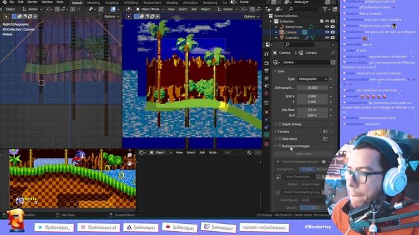This screenshot has height=235, width=419.
Task: Open Global orientation dropdown in left viewport
Action: [33, 9]
